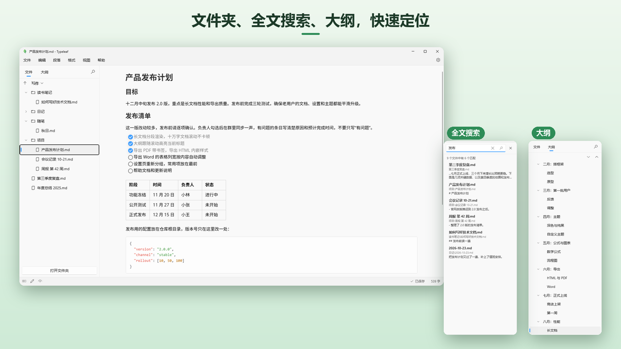This screenshot has width=621, height=349.
Task: Open the 写作 workspace dropdown
Action: 37,83
